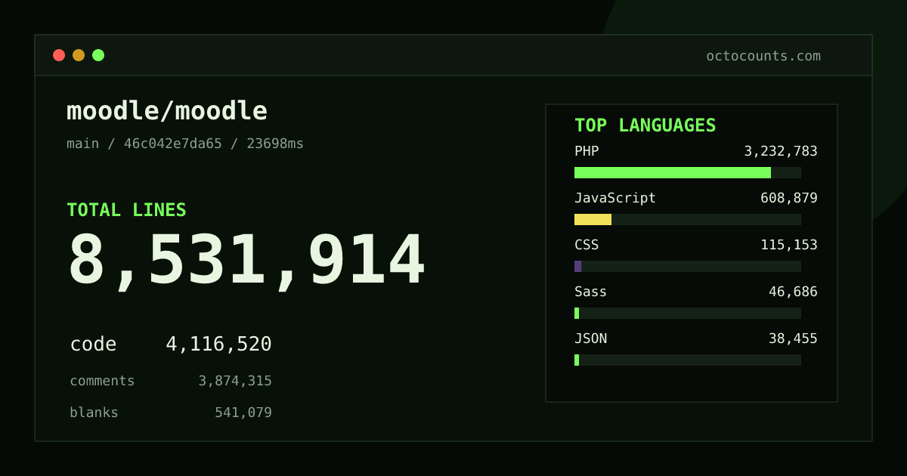Image resolution: width=907 pixels, height=476 pixels.
Task: Select the blanks count 541,079
Action: point(243,413)
